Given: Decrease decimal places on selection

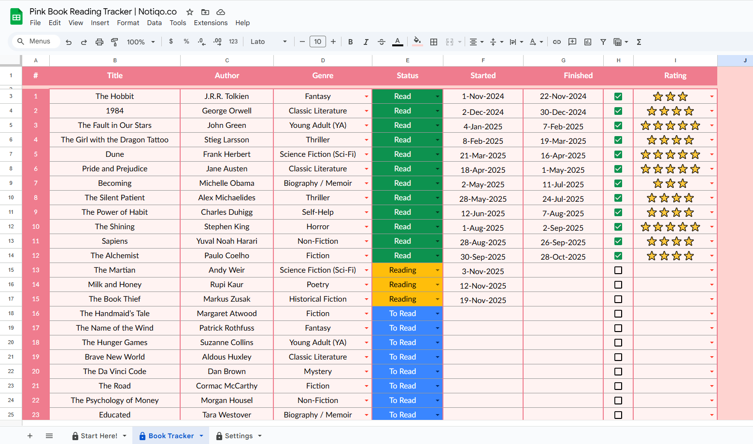Looking at the screenshot, I should [201, 42].
